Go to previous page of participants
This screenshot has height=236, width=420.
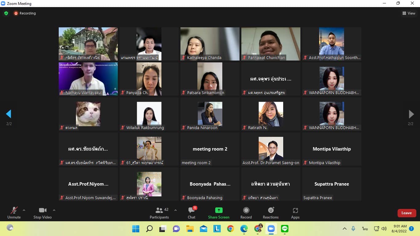pyautogui.click(x=9, y=114)
